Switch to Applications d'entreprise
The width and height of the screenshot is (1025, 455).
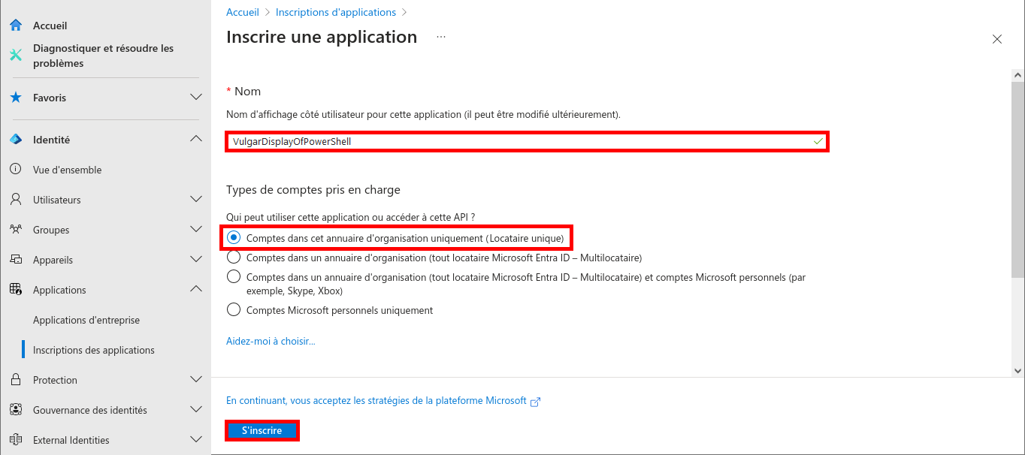click(86, 319)
